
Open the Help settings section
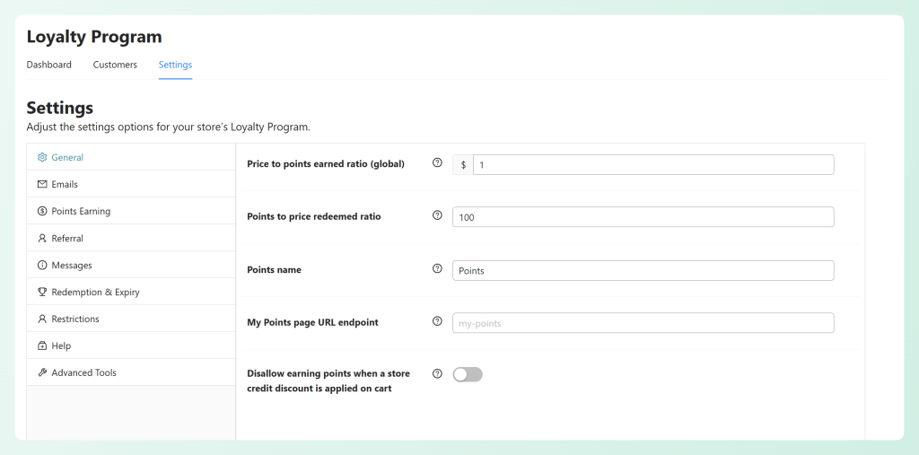coord(61,346)
